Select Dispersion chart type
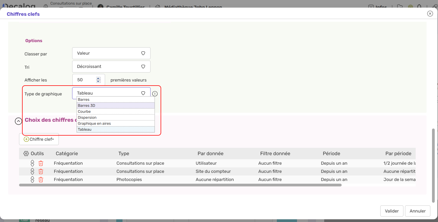Screen dimensions: 438x222 (115, 118)
